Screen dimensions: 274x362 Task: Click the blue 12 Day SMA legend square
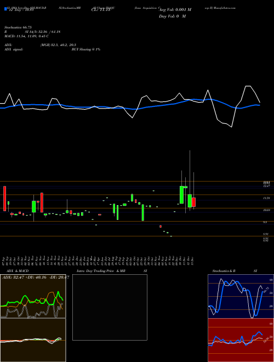(6, 9)
